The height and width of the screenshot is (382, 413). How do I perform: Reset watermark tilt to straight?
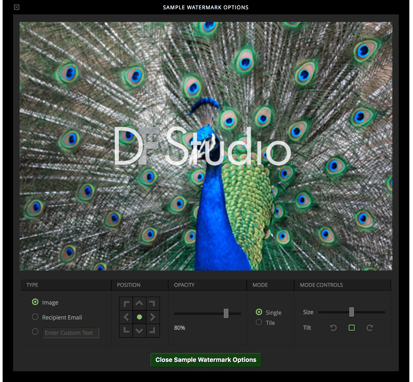tap(352, 328)
